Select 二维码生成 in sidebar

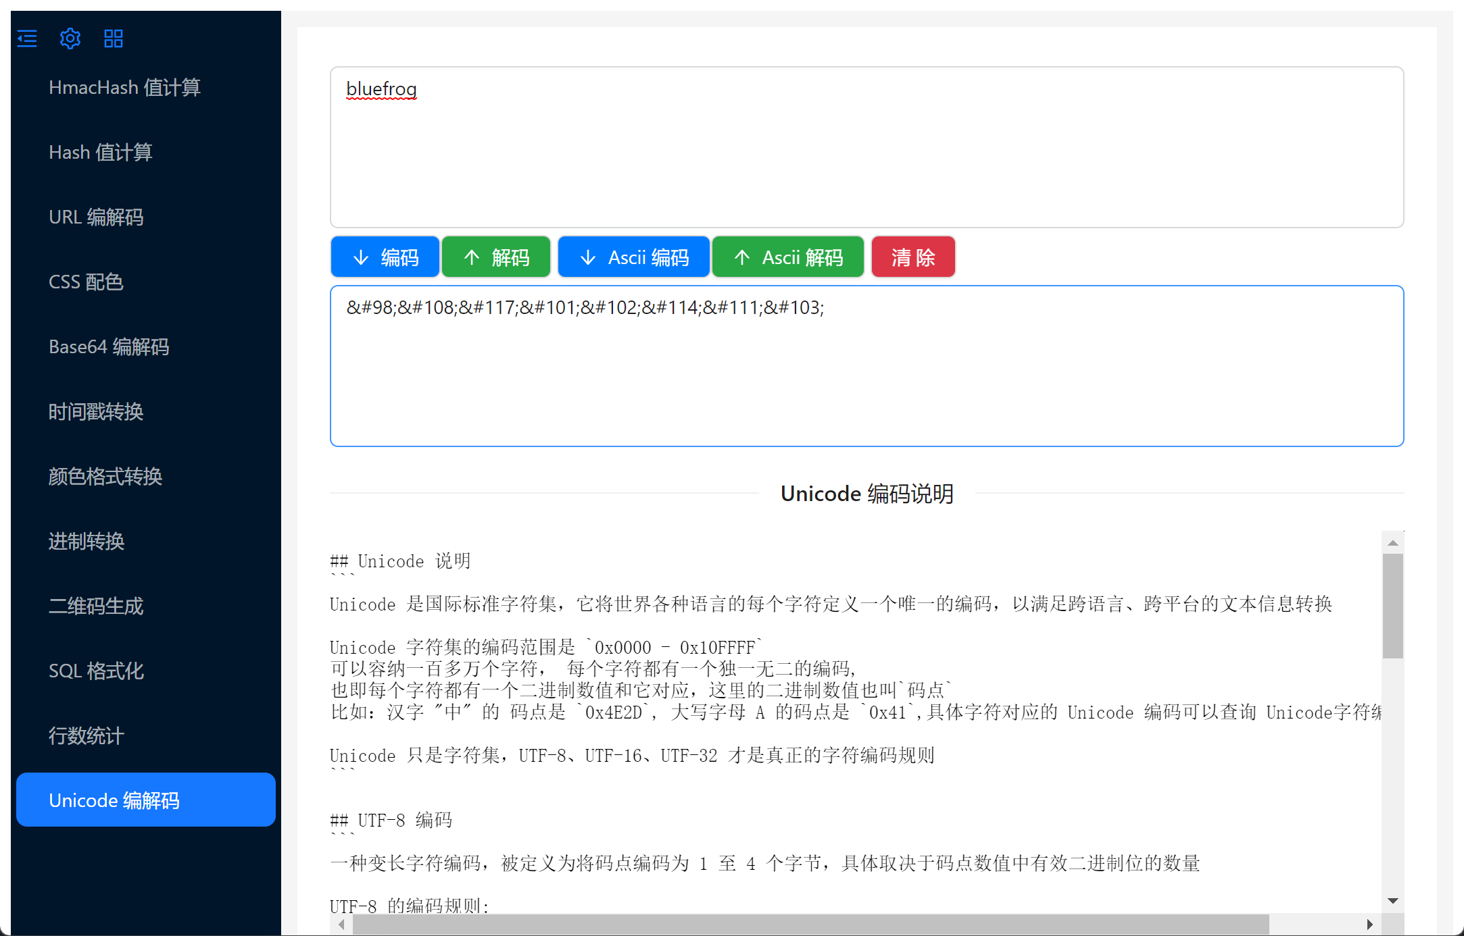coord(96,606)
